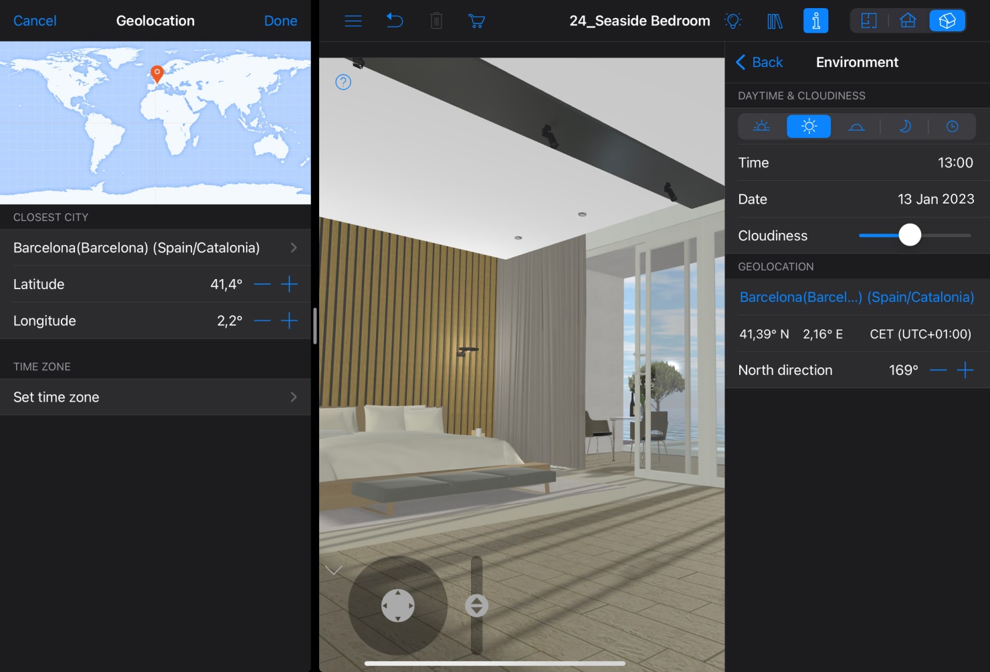
Task: Switch to elevation view mode
Action: (x=908, y=20)
